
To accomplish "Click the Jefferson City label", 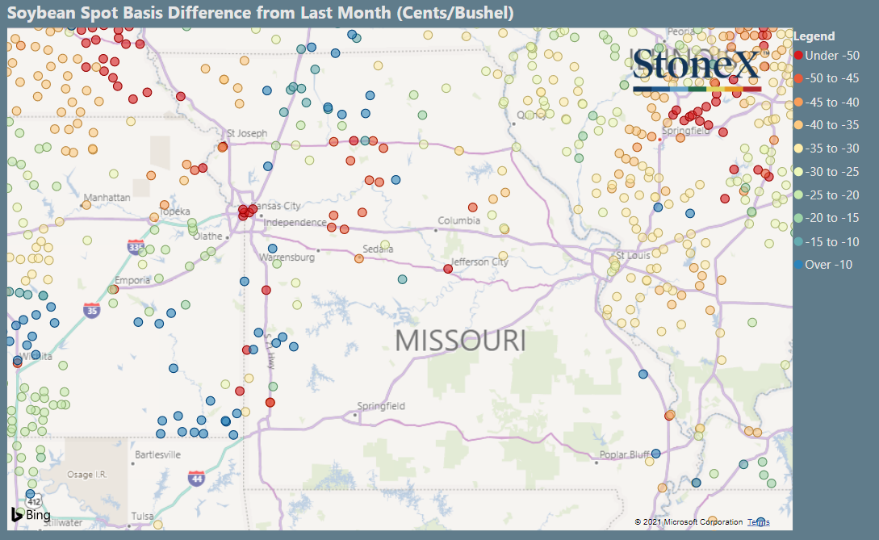I will (480, 262).
